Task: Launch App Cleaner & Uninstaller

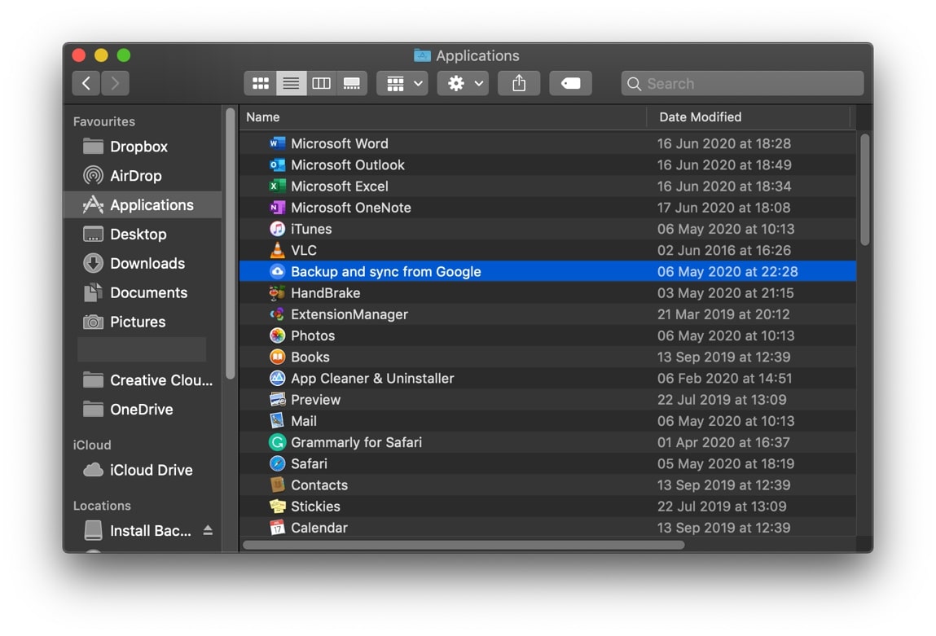Action: (x=371, y=378)
